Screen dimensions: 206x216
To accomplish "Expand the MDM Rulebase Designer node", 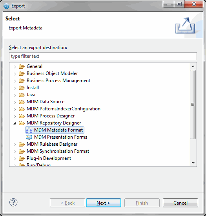I will [15, 145].
